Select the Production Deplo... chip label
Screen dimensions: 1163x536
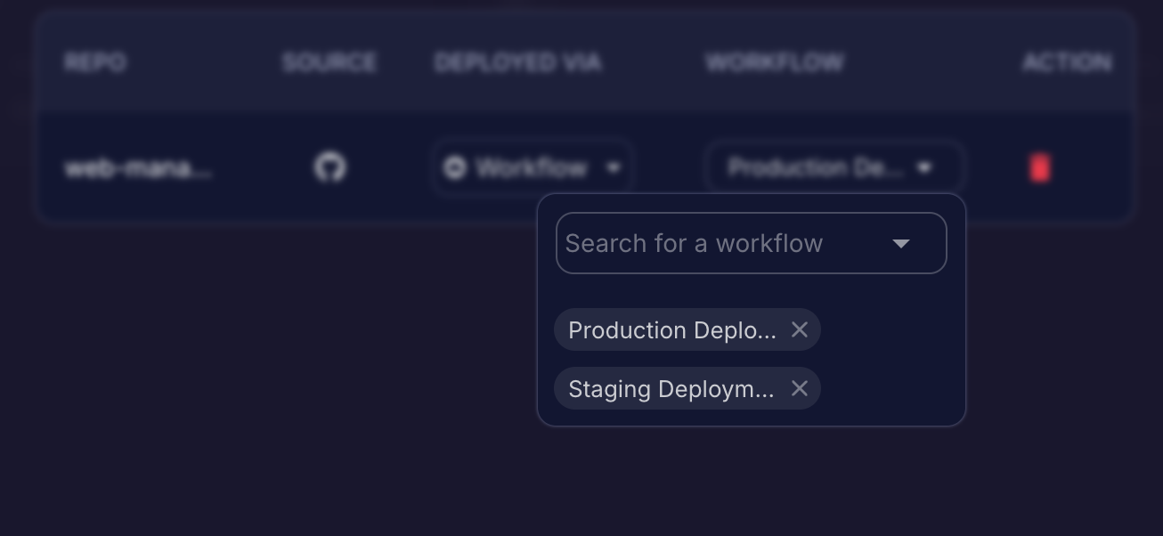671,330
